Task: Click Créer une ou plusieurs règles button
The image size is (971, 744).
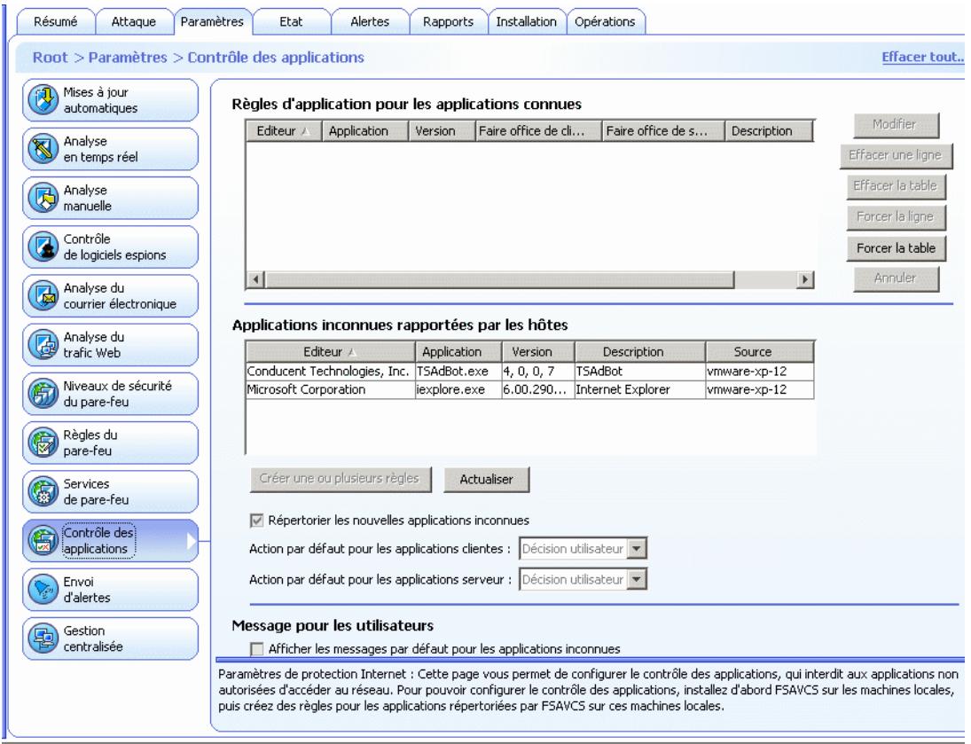Action: click(341, 479)
